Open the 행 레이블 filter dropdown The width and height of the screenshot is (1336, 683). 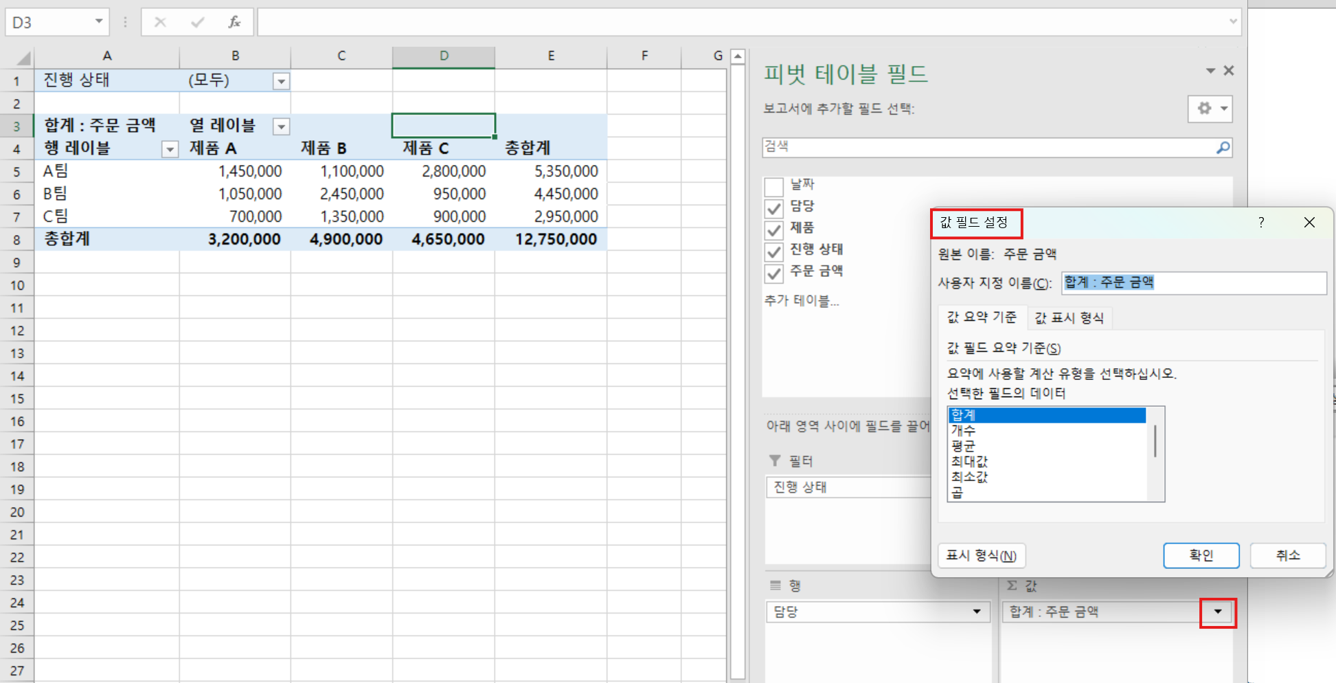[x=170, y=149]
